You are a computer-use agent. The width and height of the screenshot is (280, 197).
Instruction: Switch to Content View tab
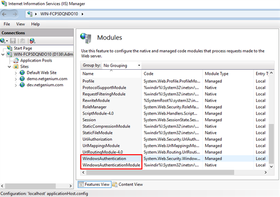tap(128, 184)
